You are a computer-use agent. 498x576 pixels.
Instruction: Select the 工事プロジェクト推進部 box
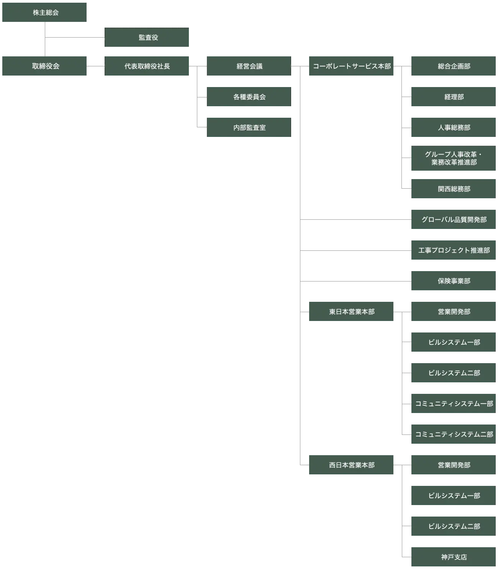click(x=454, y=250)
